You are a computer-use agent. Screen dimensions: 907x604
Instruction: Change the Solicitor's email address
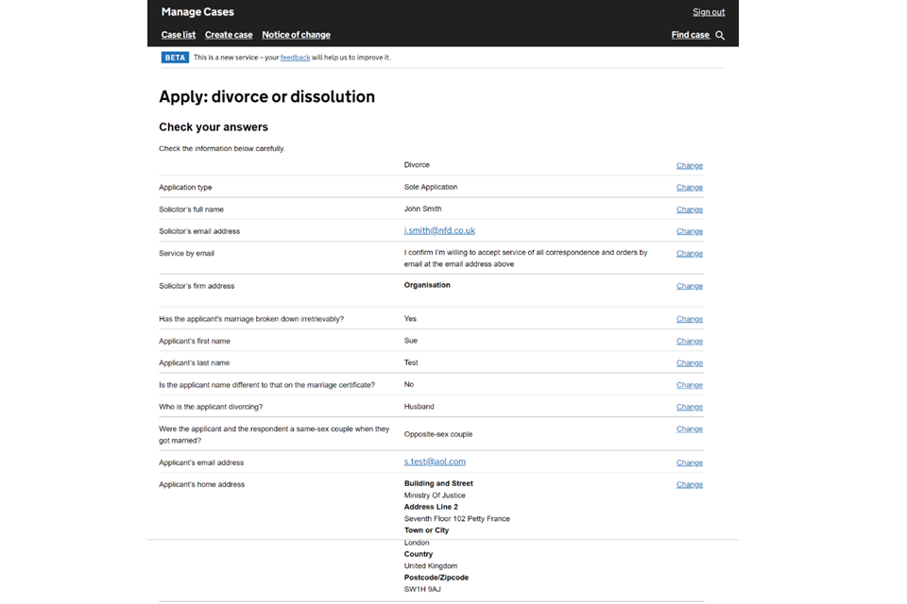click(689, 231)
